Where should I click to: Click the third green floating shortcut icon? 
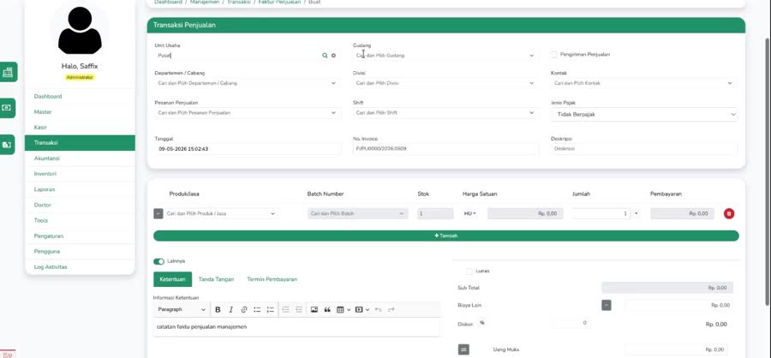click(8, 145)
